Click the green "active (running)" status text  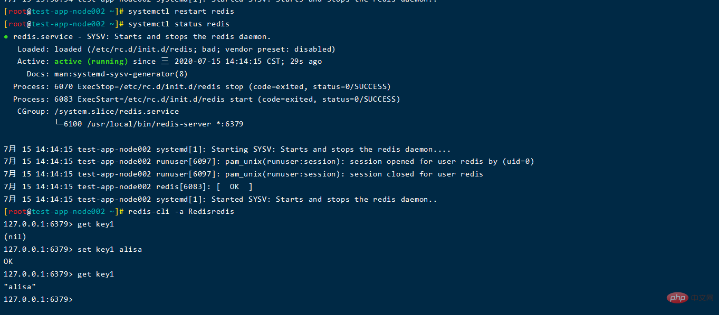[x=91, y=62]
